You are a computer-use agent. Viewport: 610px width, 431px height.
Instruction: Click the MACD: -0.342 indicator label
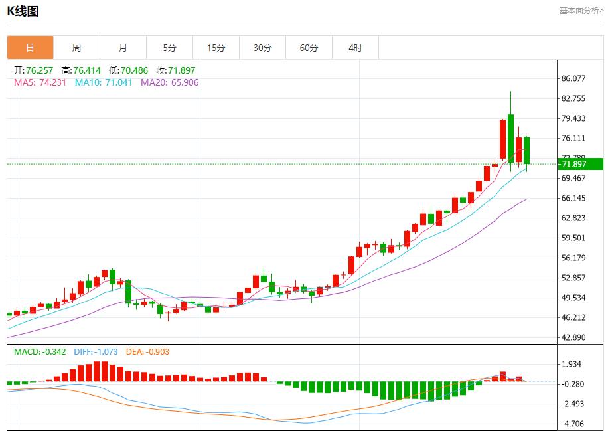coord(40,351)
